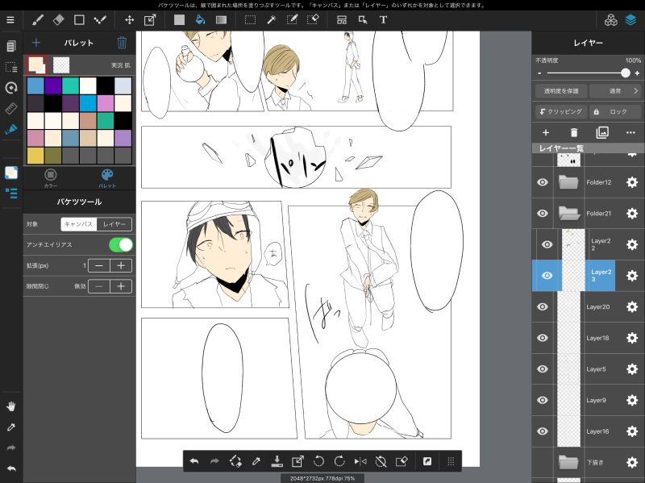Hide the Folder21 layer
This screenshot has height=483, width=645.
[543, 213]
